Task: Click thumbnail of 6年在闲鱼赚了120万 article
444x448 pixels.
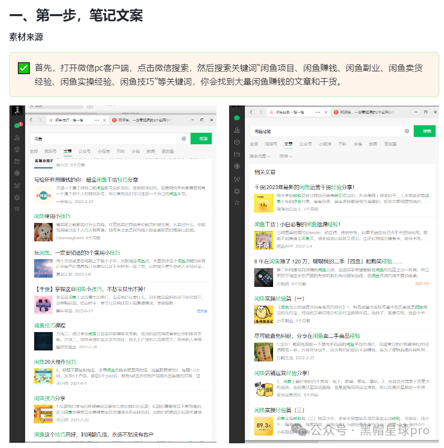Action: (264, 278)
